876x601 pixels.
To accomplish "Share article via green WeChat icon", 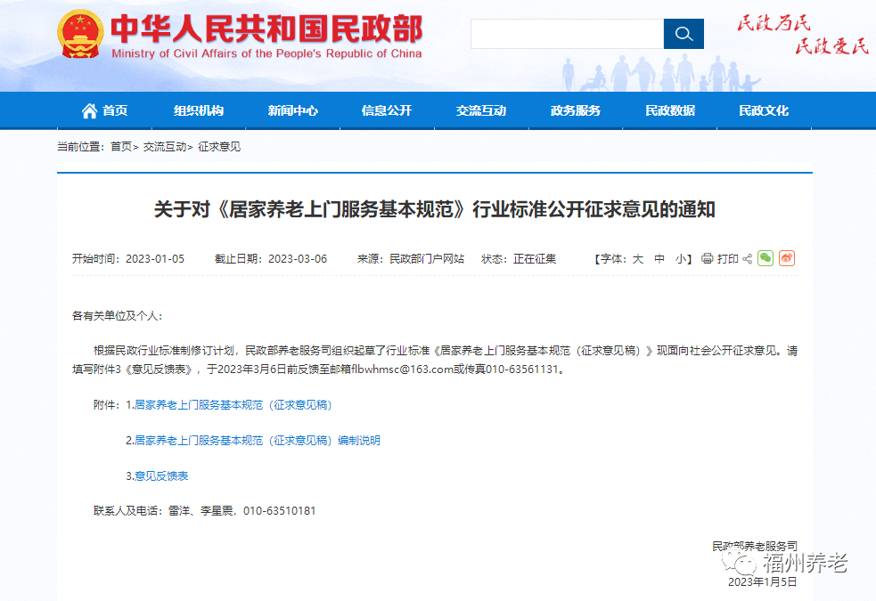I will [765, 259].
